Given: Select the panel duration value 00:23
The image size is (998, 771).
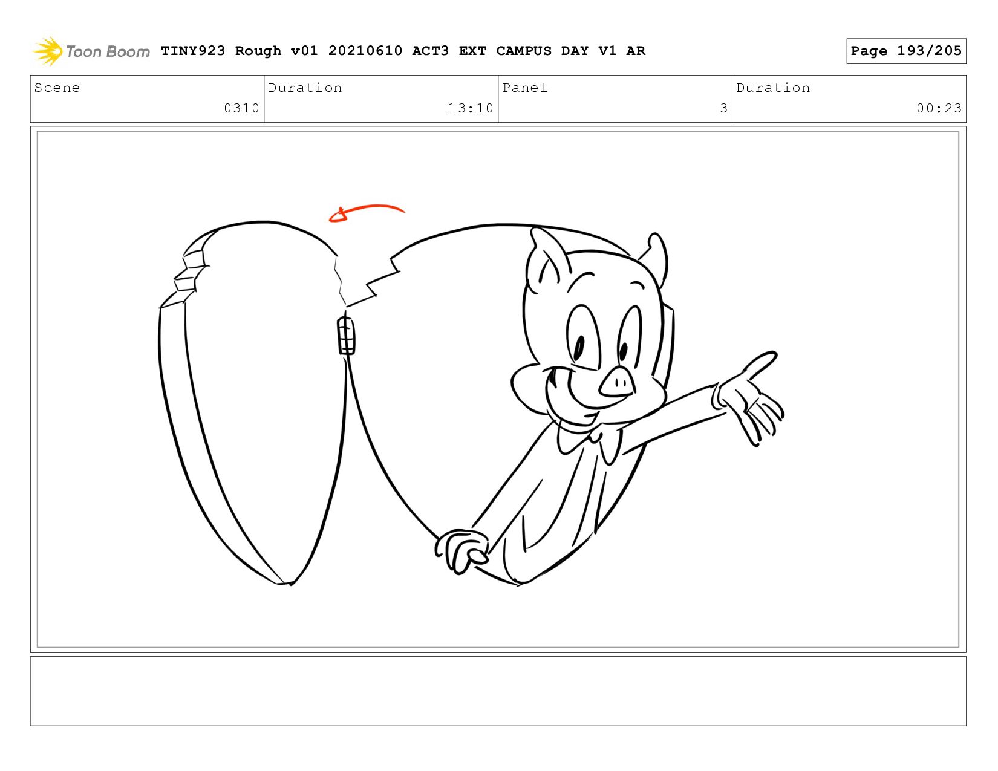Looking at the screenshot, I should [939, 108].
